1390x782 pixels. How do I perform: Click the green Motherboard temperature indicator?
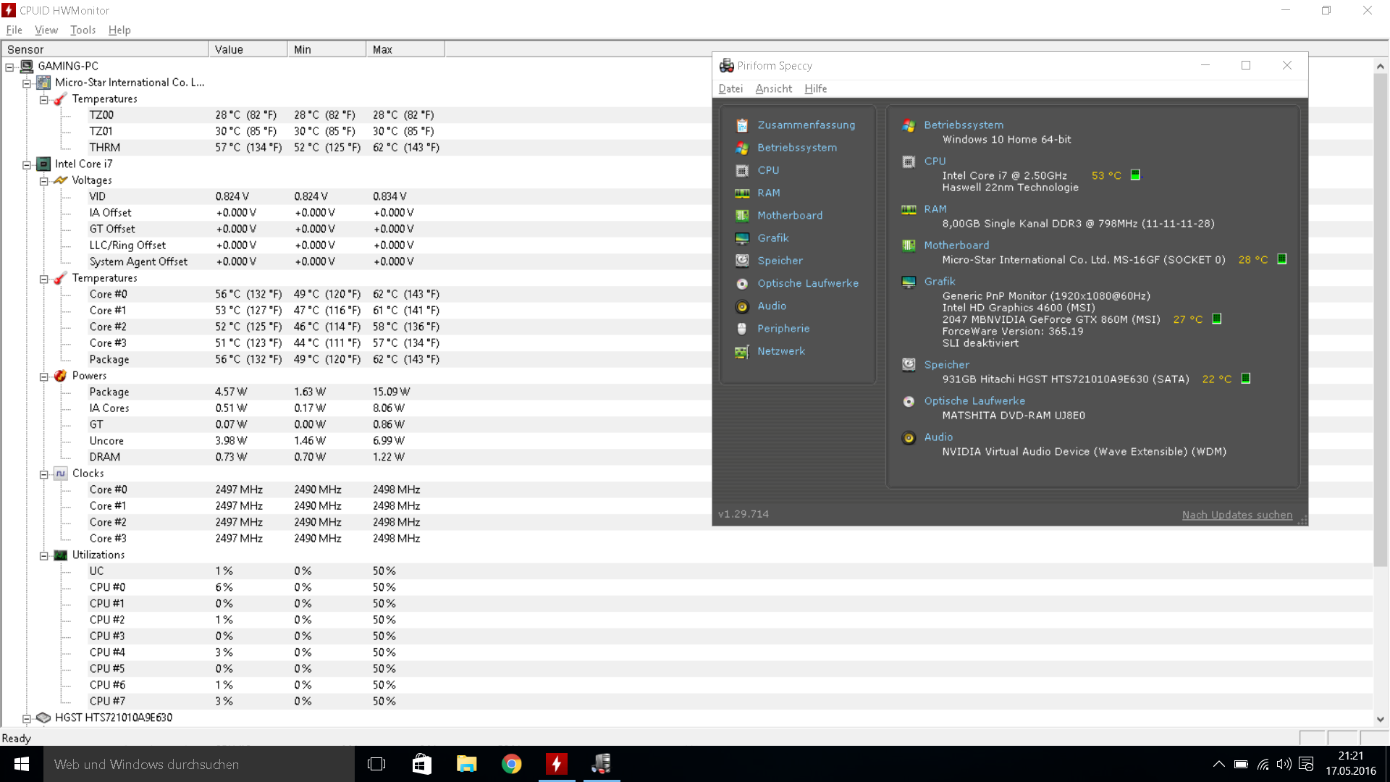(x=1281, y=259)
